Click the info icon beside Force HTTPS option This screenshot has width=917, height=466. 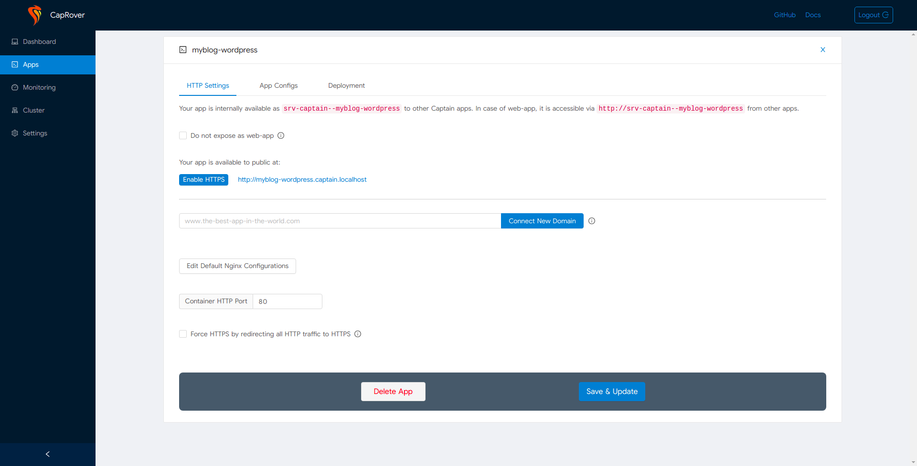pyautogui.click(x=358, y=334)
